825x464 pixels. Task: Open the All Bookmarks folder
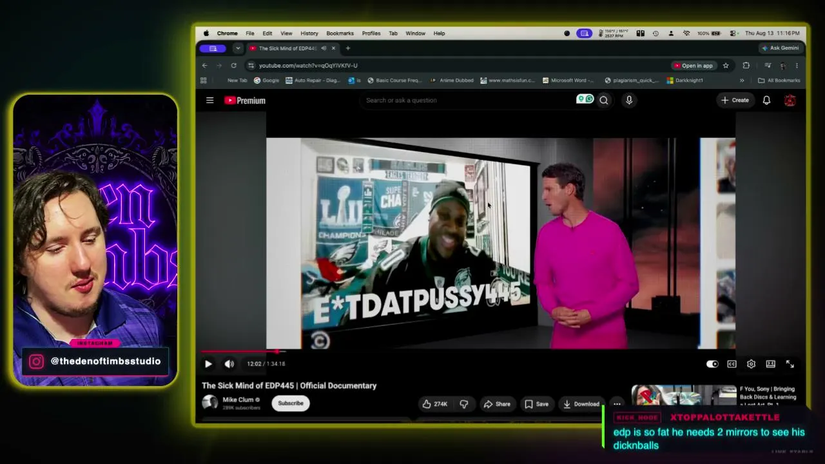779,81
